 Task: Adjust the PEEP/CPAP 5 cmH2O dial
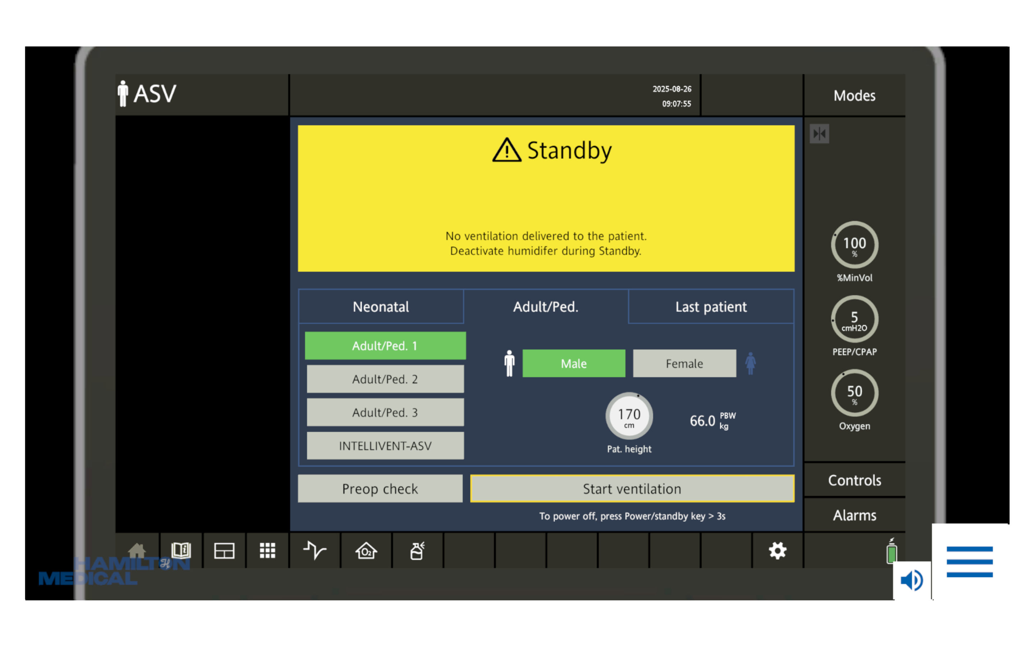(855, 319)
